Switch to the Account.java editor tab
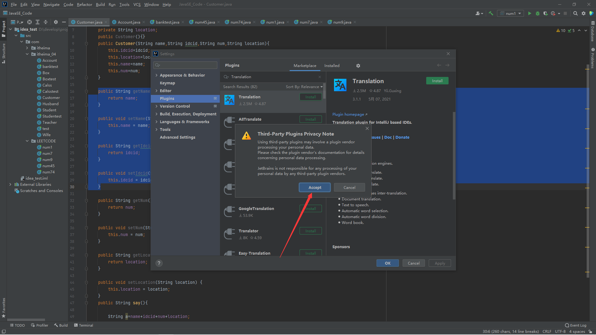 pyautogui.click(x=129, y=22)
